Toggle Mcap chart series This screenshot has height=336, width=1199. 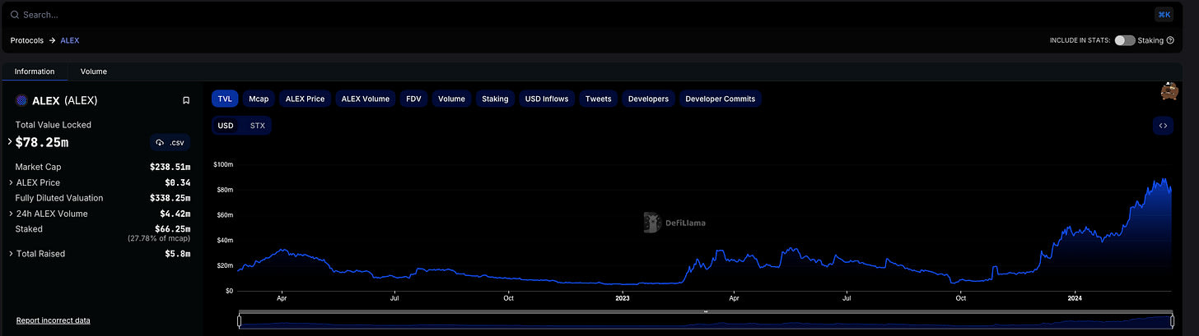click(x=259, y=99)
